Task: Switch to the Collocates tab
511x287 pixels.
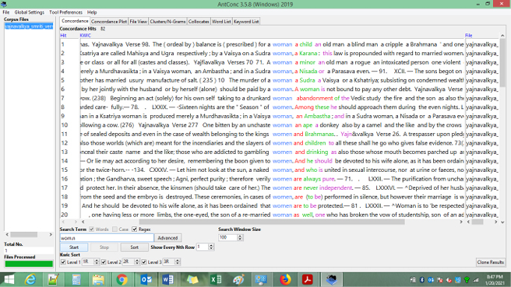Action: (x=199, y=22)
